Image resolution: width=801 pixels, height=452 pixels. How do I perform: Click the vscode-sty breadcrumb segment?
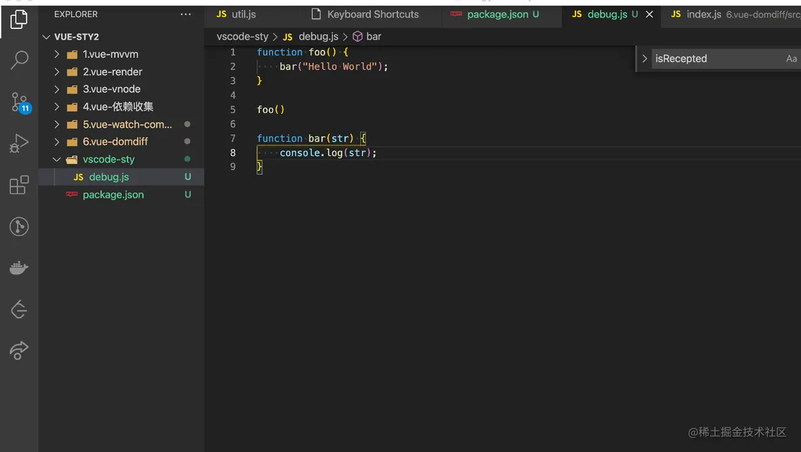[242, 37]
